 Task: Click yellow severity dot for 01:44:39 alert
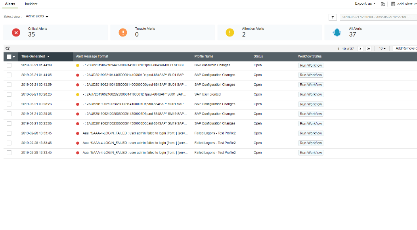tap(78, 65)
